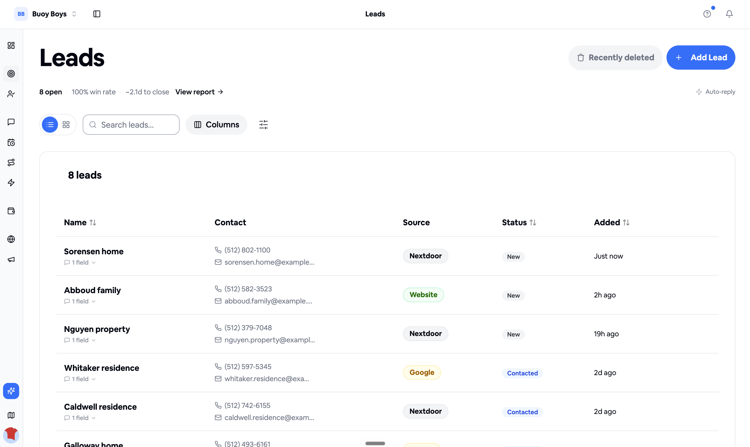Click Contacted status on Whitaker residence row
750x447 pixels.
(522, 373)
